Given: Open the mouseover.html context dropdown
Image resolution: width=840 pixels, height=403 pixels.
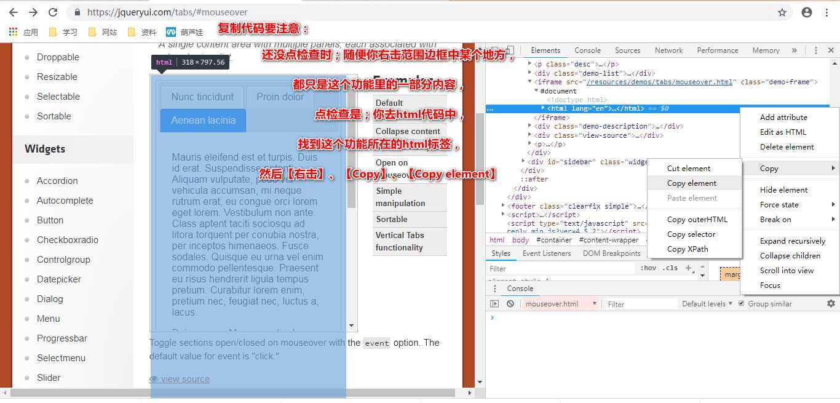Looking at the screenshot, I should [560, 304].
